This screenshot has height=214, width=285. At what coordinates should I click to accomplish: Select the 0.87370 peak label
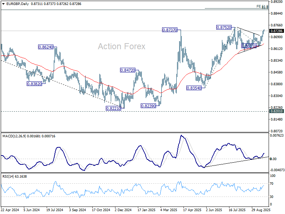point(170,30)
